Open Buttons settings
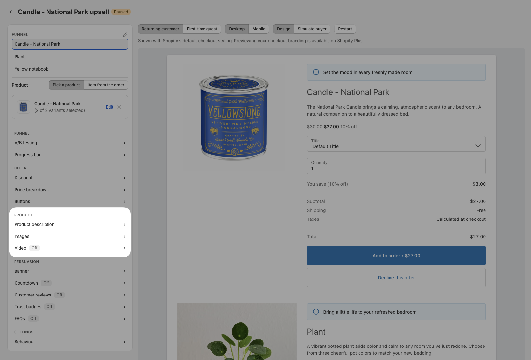This screenshot has height=360, width=531. coord(70,201)
